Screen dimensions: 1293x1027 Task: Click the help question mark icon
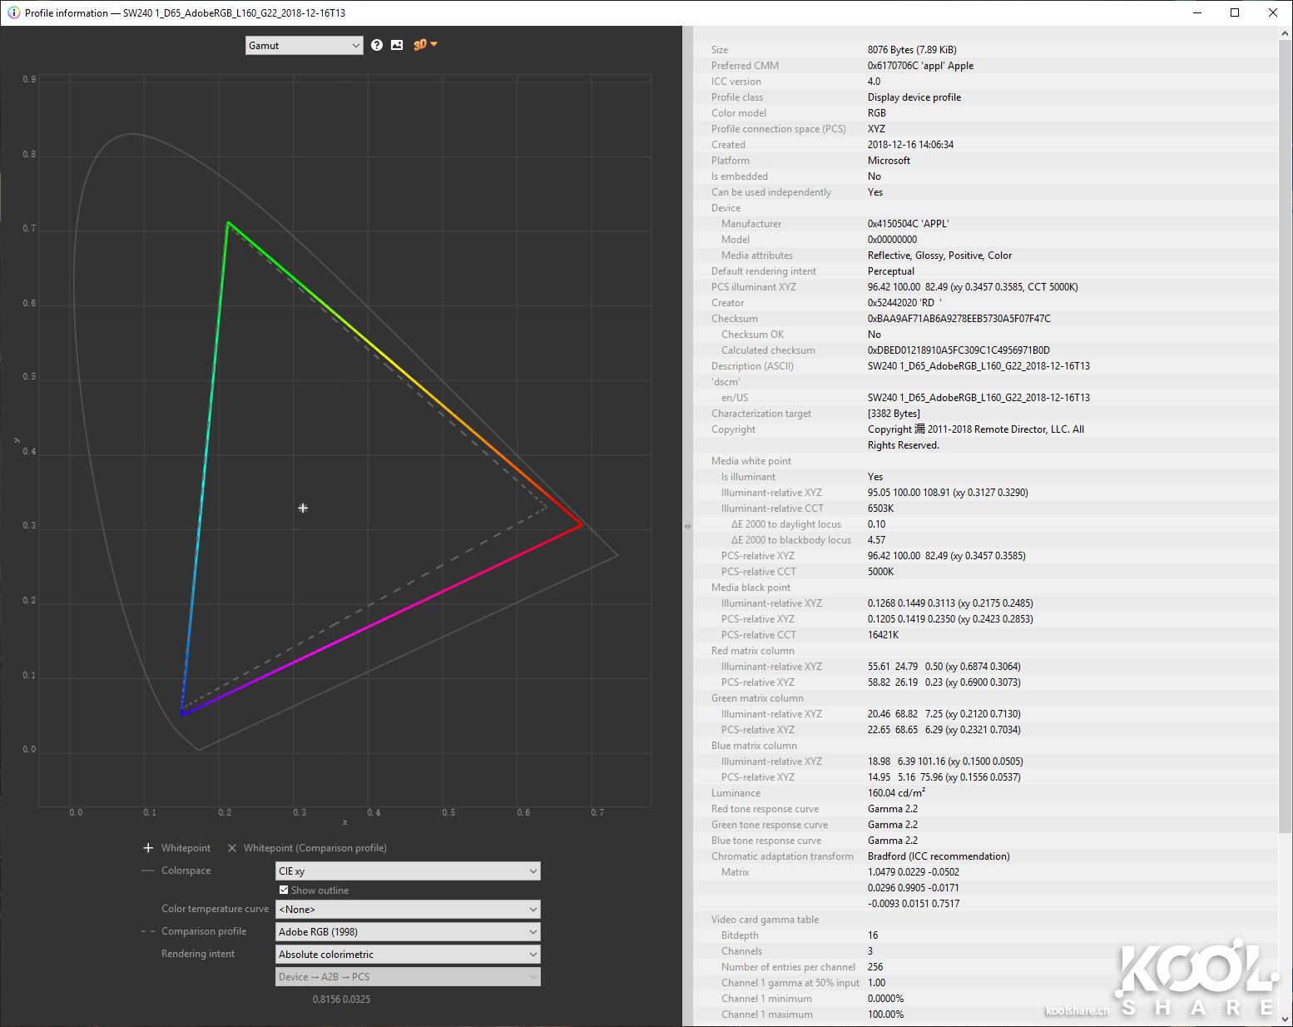pos(377,45)
